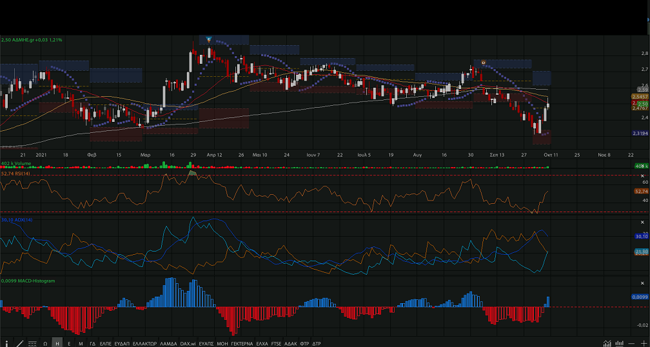
Task: Click the blue triangle event marker near April
Action: point(209,40)
